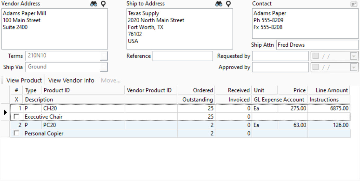The width and height of the screenshot is (360, 181).
Task: Open the Contact notes icon
Action: 354,3
